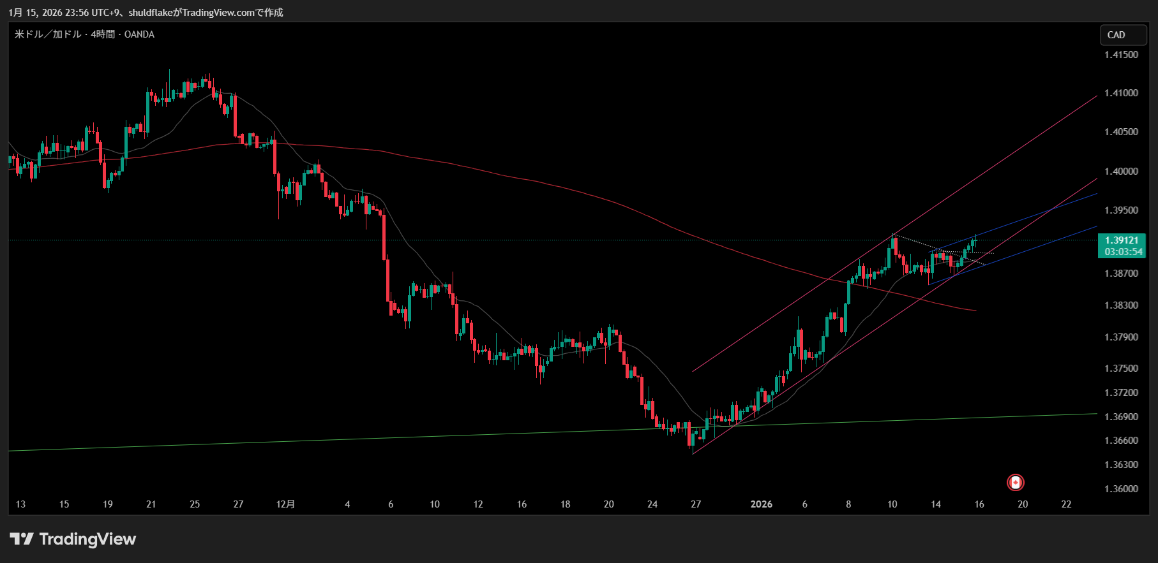Click the TradingView logo icon
This screenshot has height=563, width=1158.
(21, 539)
